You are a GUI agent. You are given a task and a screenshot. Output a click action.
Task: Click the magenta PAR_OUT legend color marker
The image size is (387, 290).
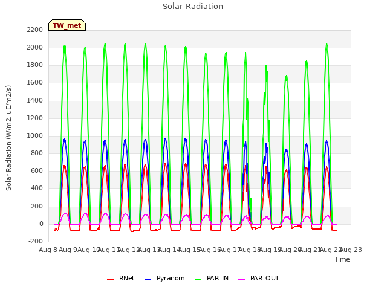tap(242, 279)
